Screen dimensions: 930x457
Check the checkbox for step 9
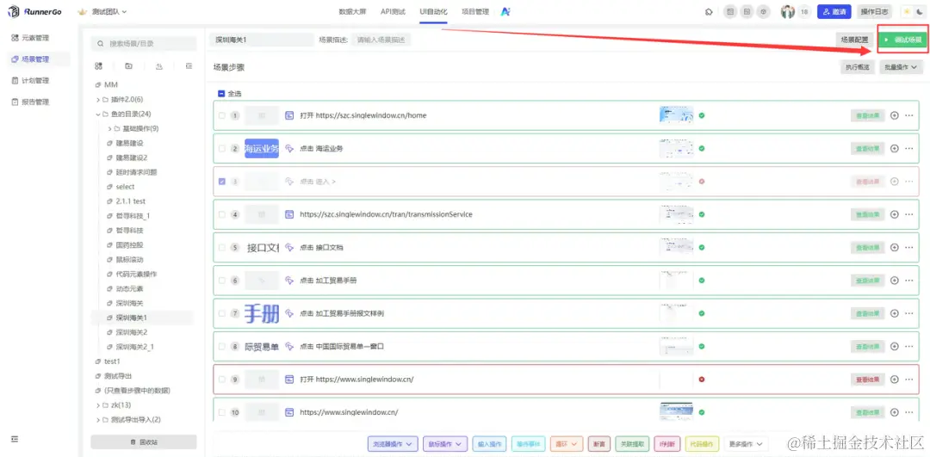[x=222, y=380]
